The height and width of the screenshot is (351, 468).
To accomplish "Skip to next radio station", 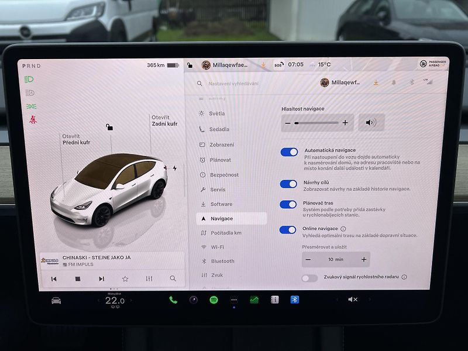I will coord(101,279).
